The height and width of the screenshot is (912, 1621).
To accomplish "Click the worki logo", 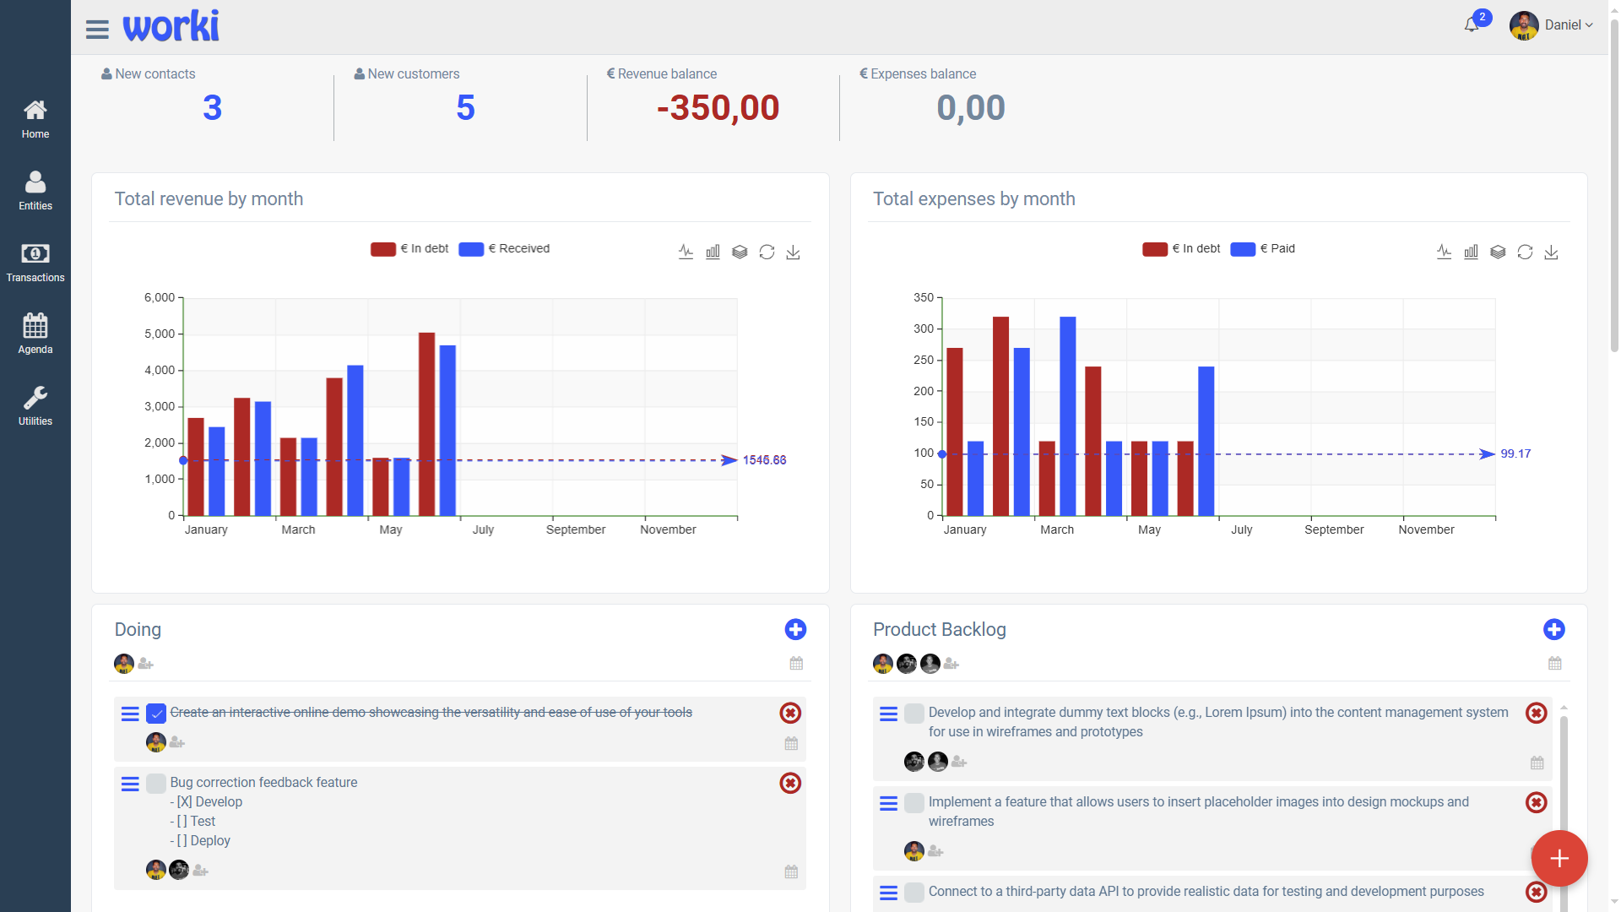I will click(171, 26).
